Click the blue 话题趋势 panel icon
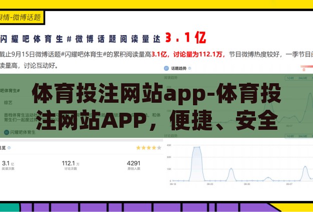The width and height of the screenshot is (313, 212). (x=166, y=68)
